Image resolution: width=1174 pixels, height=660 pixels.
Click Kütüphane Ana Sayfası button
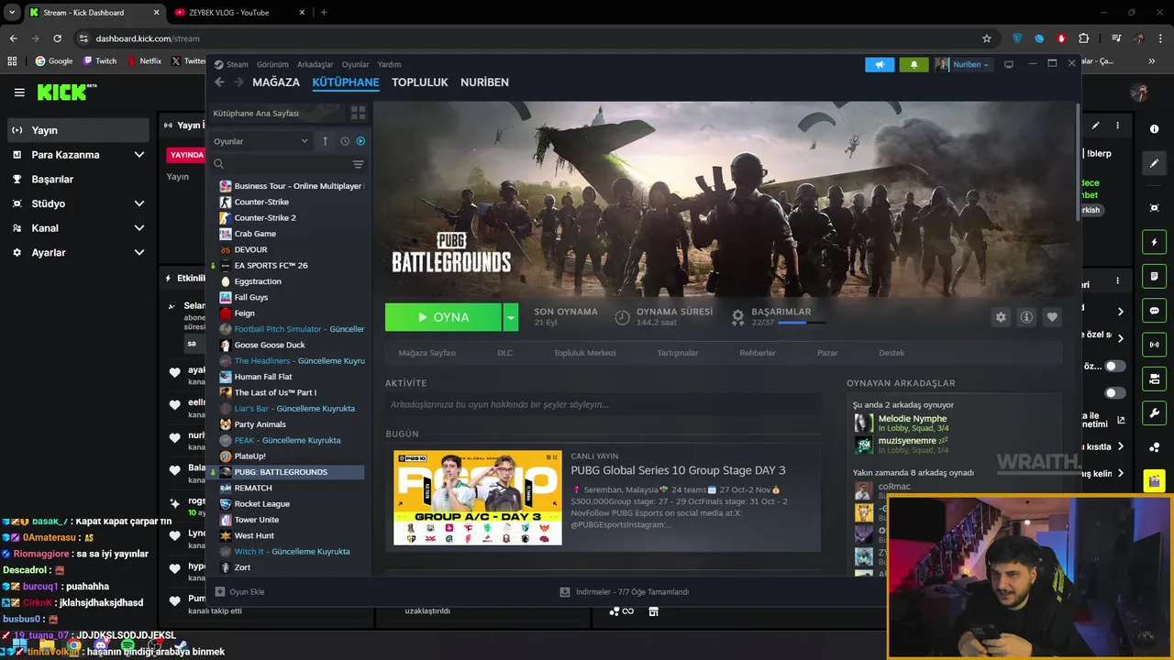click(x=276, y=113)
